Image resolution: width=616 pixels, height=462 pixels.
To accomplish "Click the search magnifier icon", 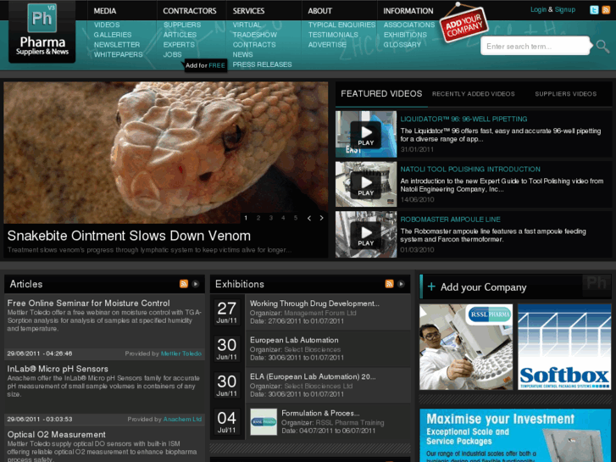I will (602, 47).
